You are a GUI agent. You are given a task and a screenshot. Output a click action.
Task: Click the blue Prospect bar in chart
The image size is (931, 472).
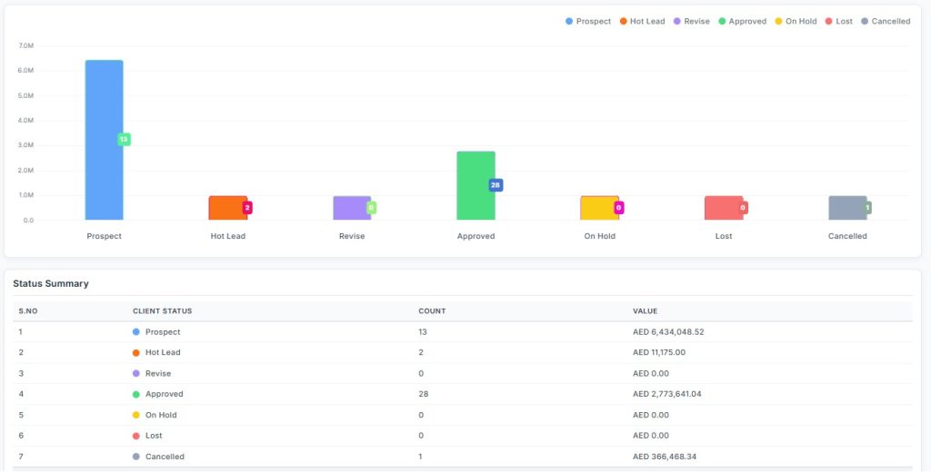(x=104, y=140)
